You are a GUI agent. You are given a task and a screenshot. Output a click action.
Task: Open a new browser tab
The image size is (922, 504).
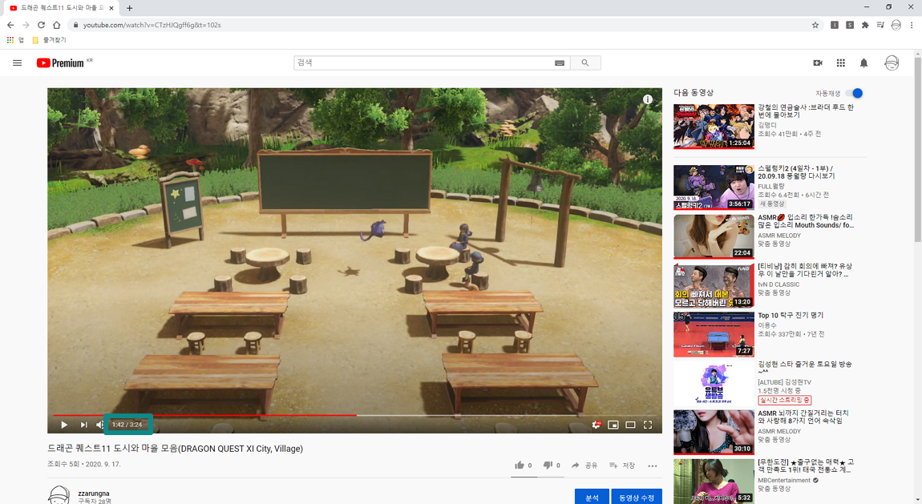coord(129,8)
